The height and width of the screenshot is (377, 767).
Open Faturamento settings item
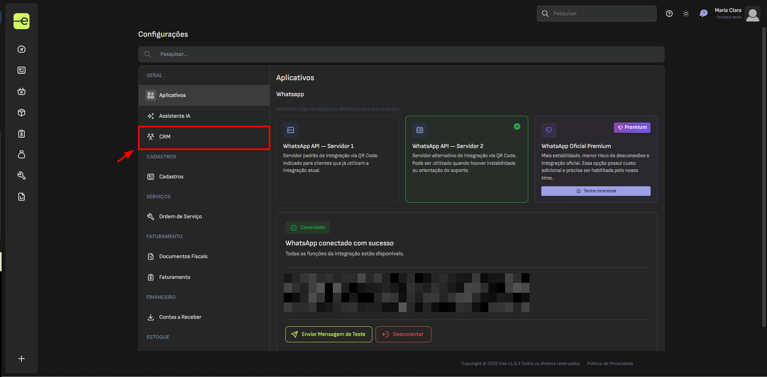pos(204,277)
